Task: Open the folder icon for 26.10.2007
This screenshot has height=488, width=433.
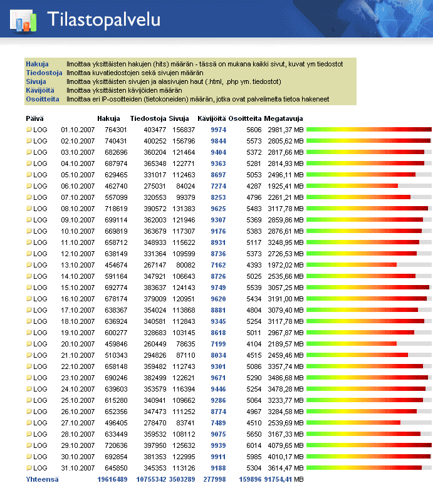Action: pyautogui.click(x=29, y=412)
